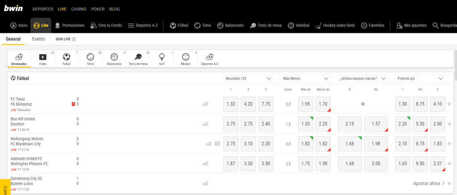The image size is (457, 195).
Task: Click the page vertical scrollbar
Action: pyautogui.click(x=456, y=65)
